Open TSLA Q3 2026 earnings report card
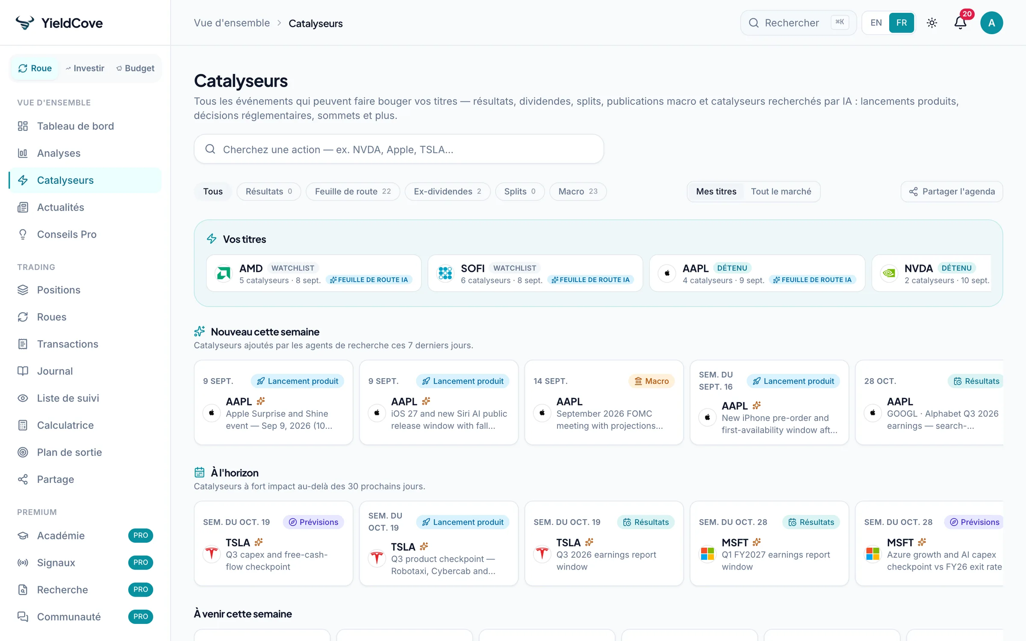 [604, 543]
